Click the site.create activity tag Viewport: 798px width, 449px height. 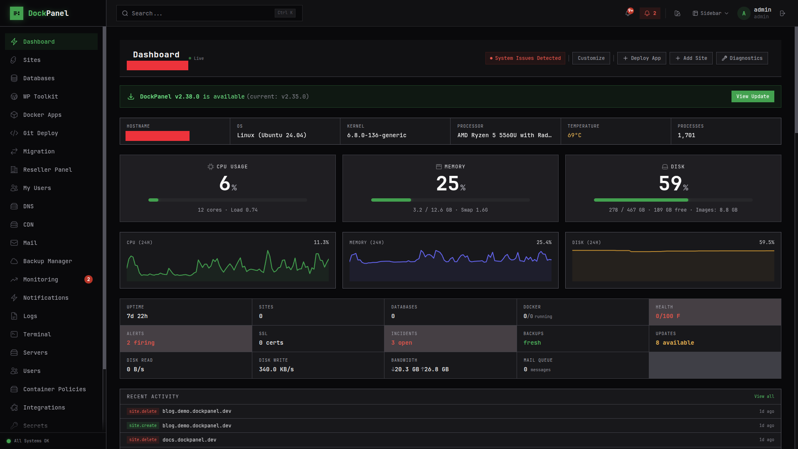[x=143, y=426]
